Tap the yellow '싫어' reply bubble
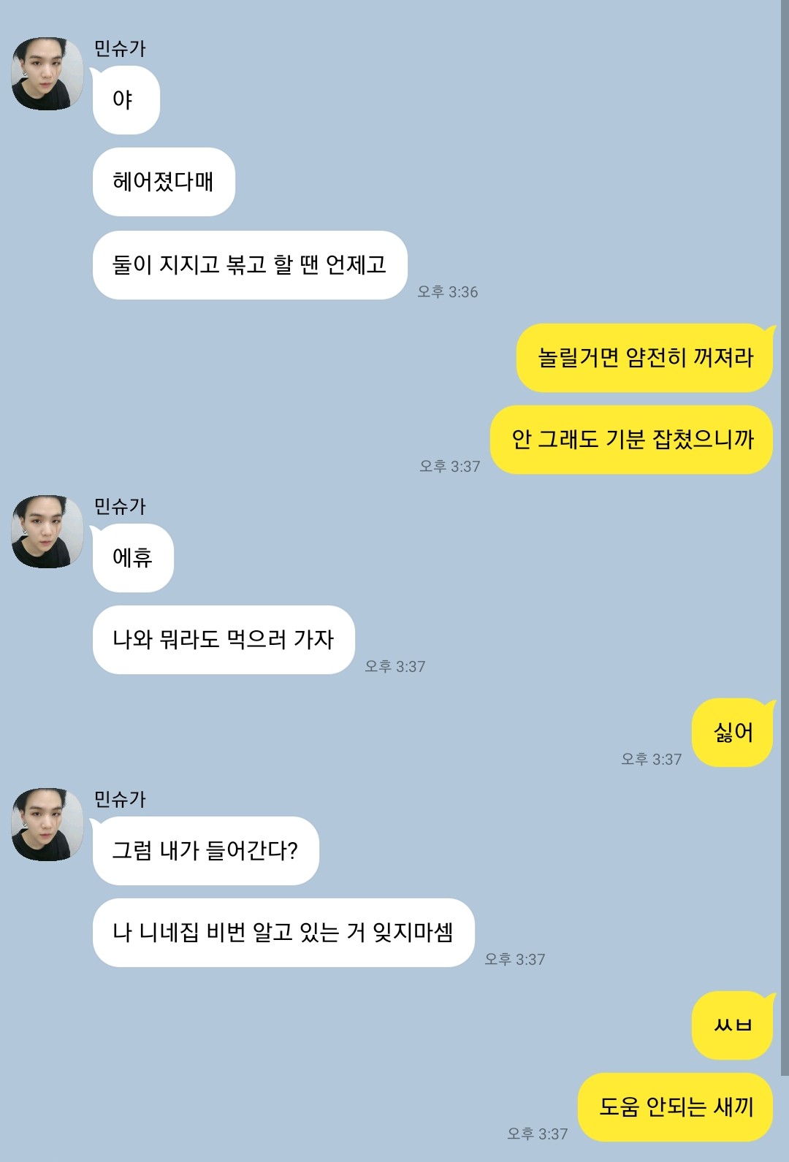This screenshot has width=789, height=1162. coord(733,733)
